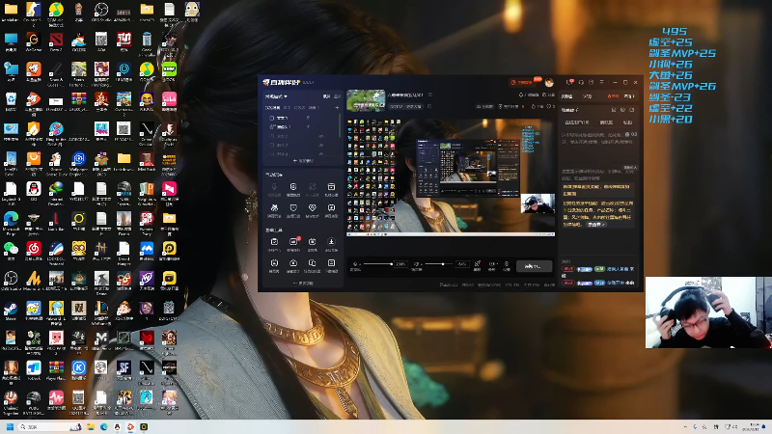Open File Explorer from taskbar
The height and width of the screenshot is (434, 772).
tap(91, 426)
